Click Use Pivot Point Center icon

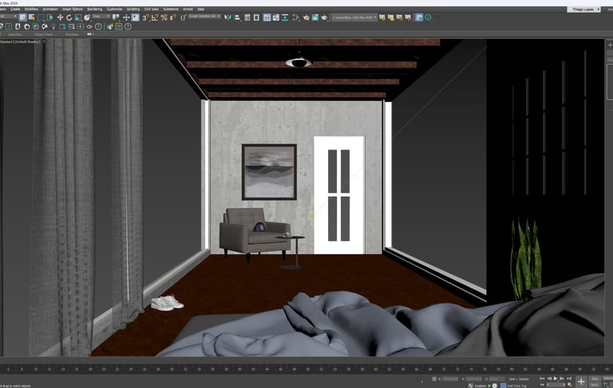(x=116, y=18)
